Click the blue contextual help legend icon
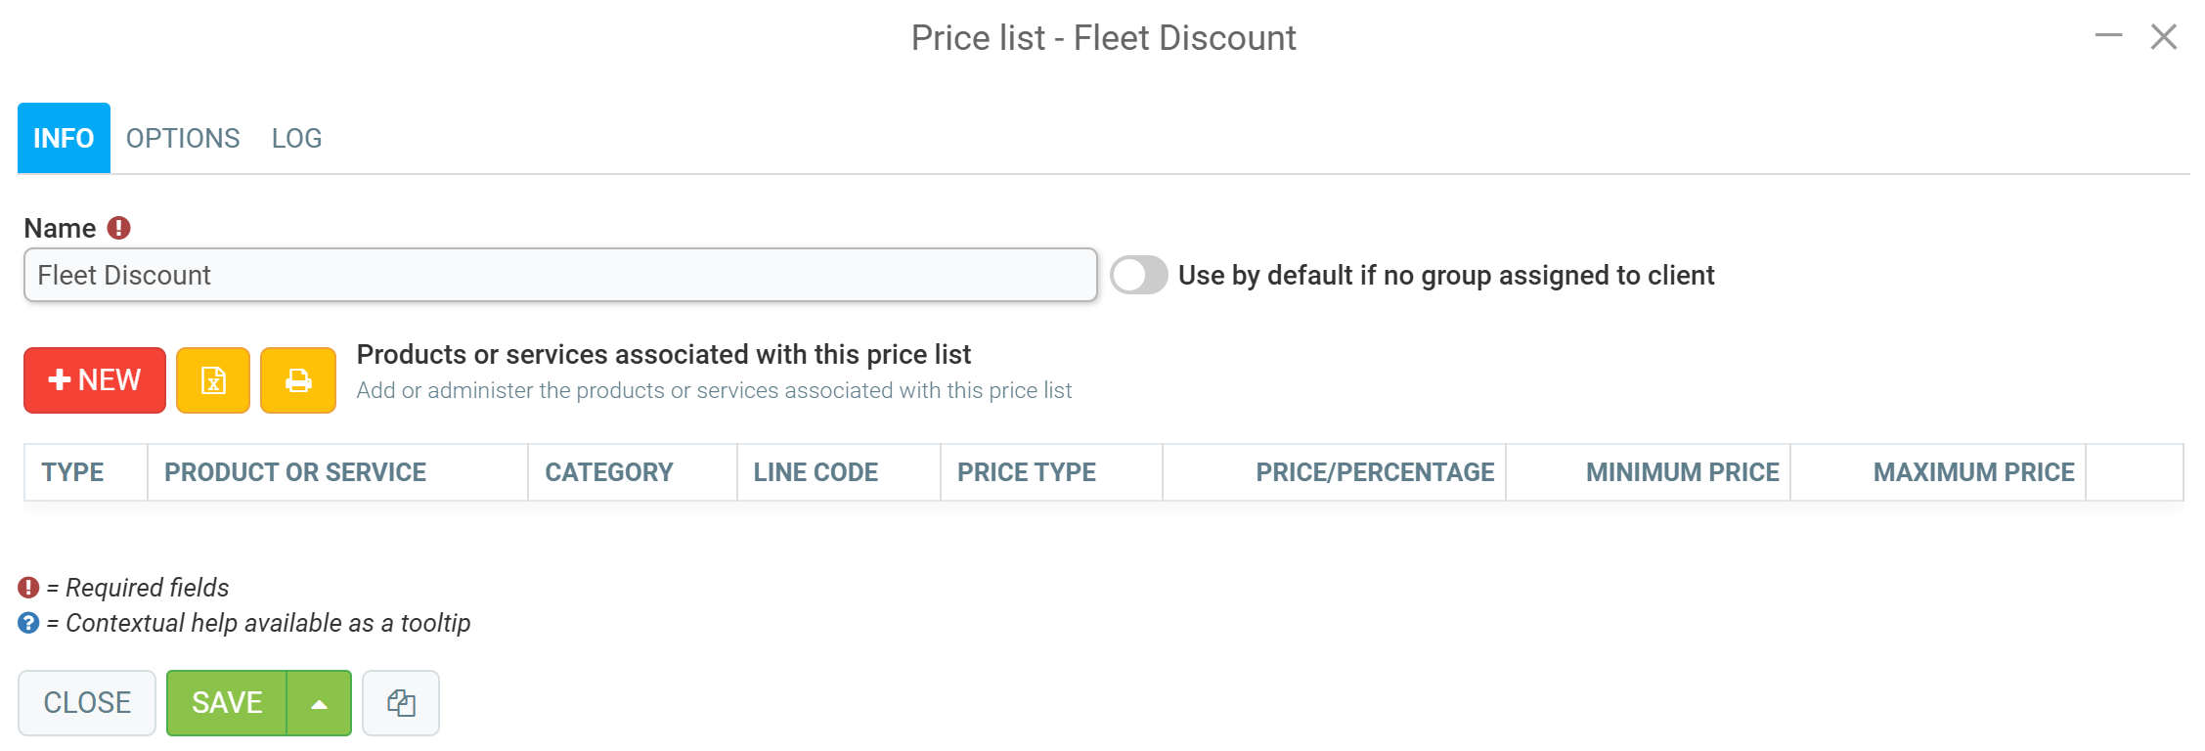The height and width of the screenshot is (751, 2205). (x=28, y=623)
